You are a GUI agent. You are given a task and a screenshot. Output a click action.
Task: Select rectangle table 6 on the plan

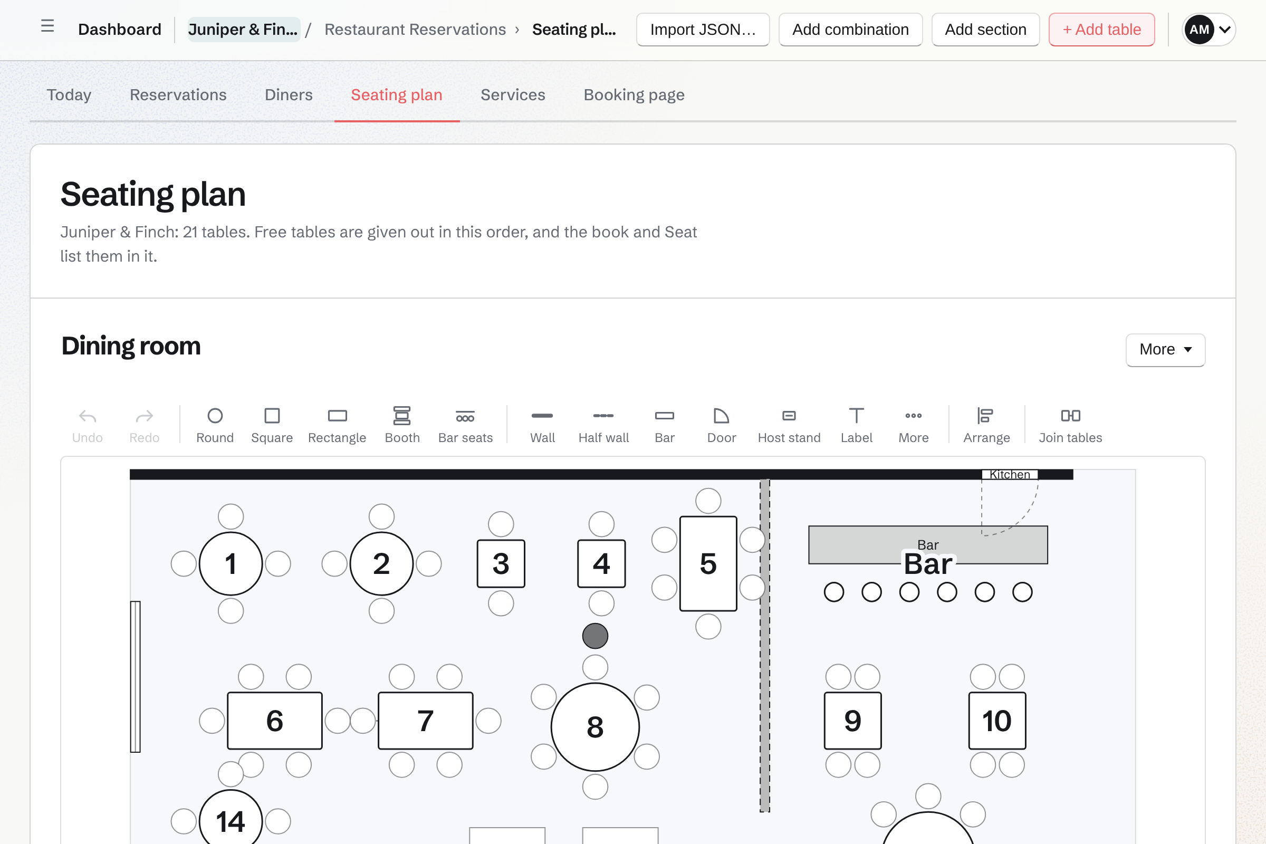point(274,721)
